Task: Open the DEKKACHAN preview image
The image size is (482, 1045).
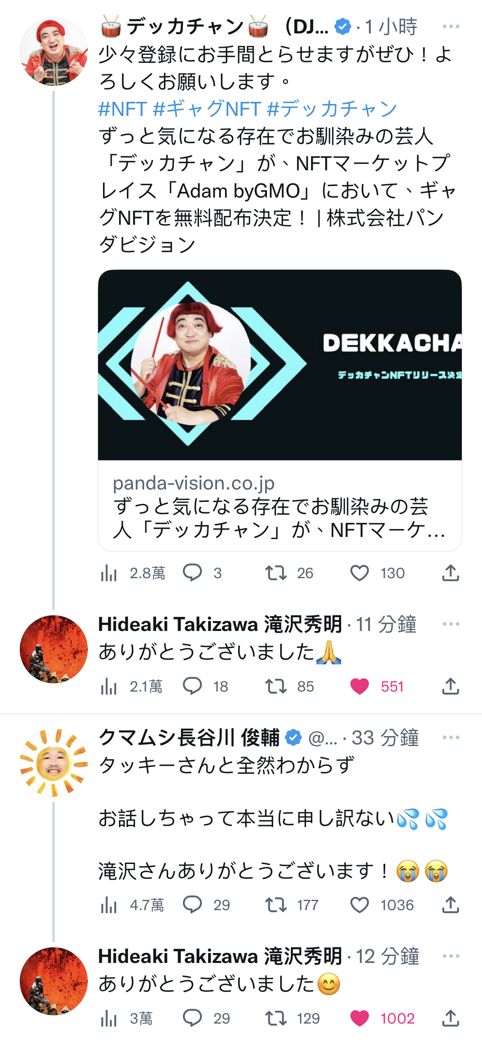Action: coord(280,365)
